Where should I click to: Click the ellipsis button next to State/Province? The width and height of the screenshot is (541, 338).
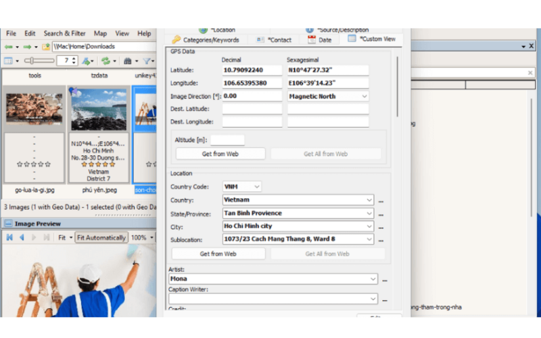point(381,214)
